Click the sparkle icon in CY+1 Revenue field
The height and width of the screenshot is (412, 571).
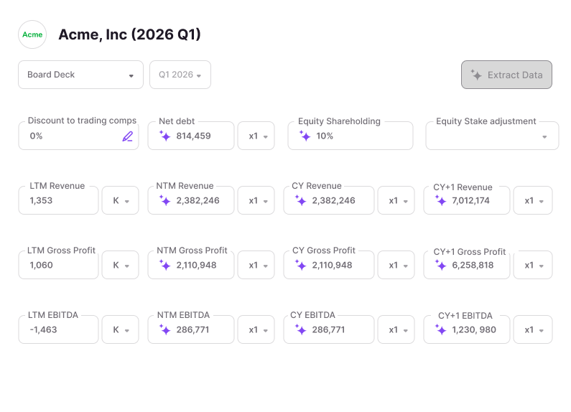tap(440, 201)
